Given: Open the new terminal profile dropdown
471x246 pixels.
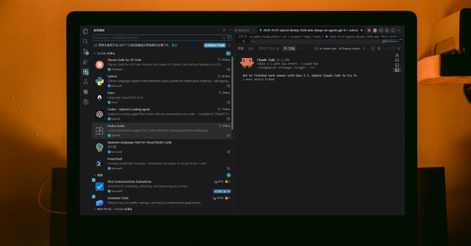Looking at the screenshot, I should tap(368, 49).
